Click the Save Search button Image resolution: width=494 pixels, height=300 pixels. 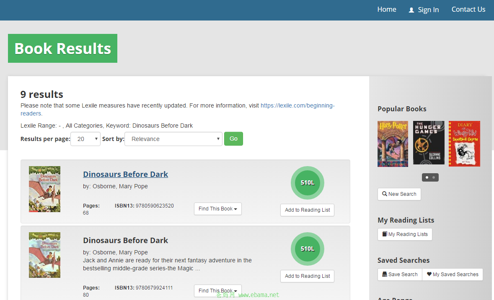pos(400,274)
